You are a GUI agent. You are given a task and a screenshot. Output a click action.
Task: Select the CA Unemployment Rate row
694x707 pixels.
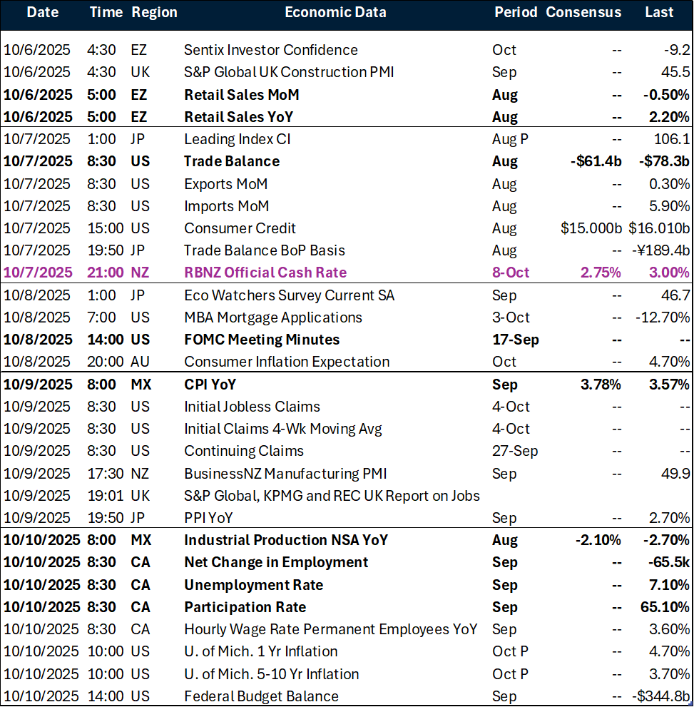tap(251, 584)
